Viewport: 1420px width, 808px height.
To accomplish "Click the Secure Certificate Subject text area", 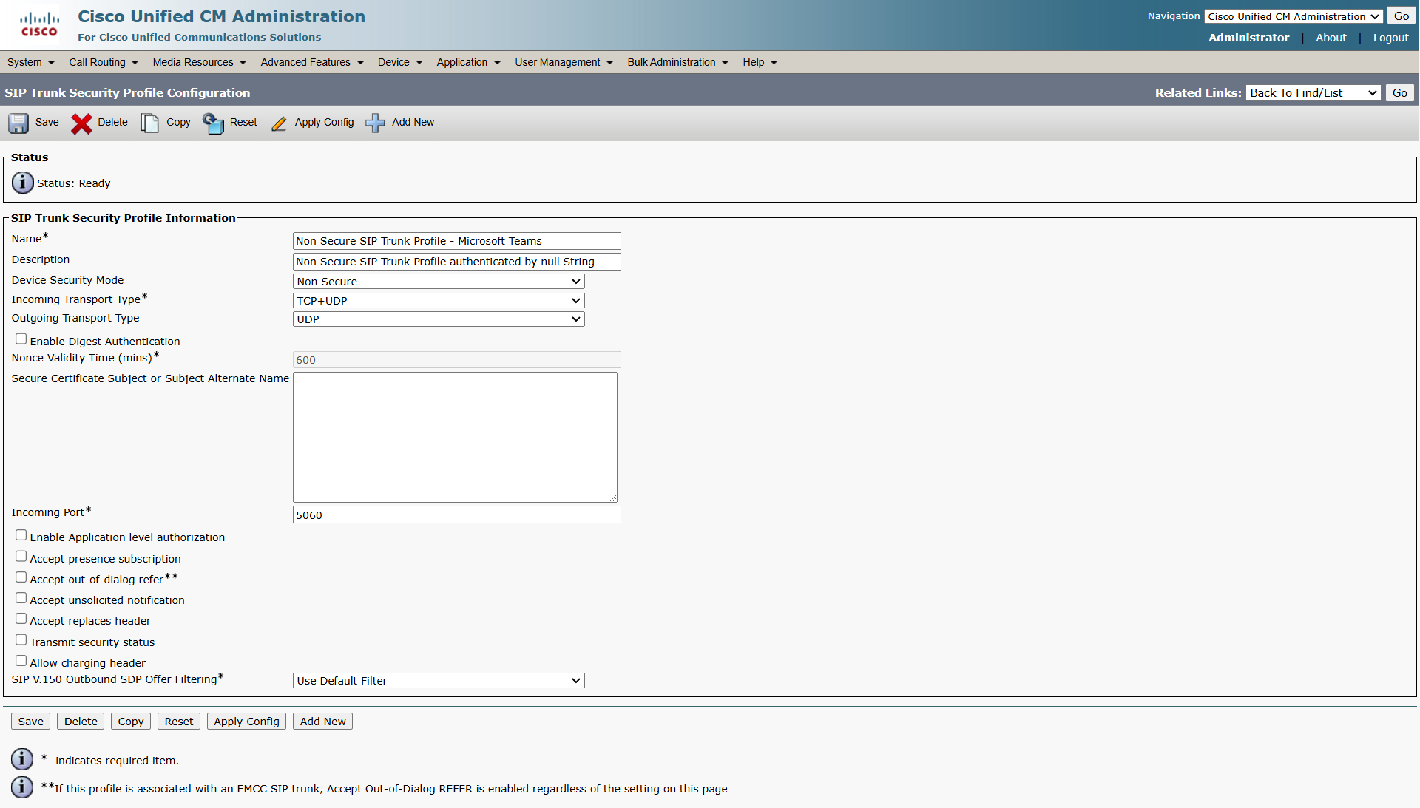I will click(456, 438).
